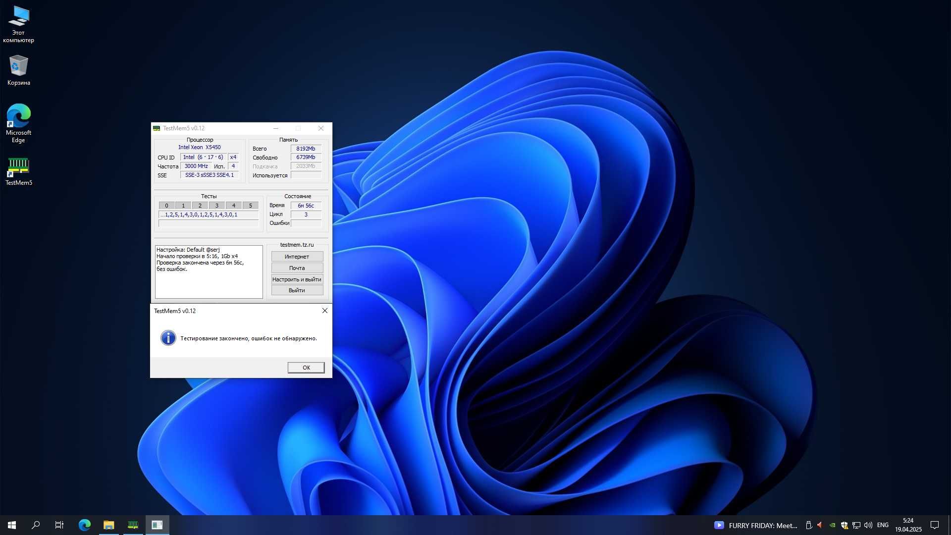Select the TestMem5 desktop shortcut

[19, 171]
